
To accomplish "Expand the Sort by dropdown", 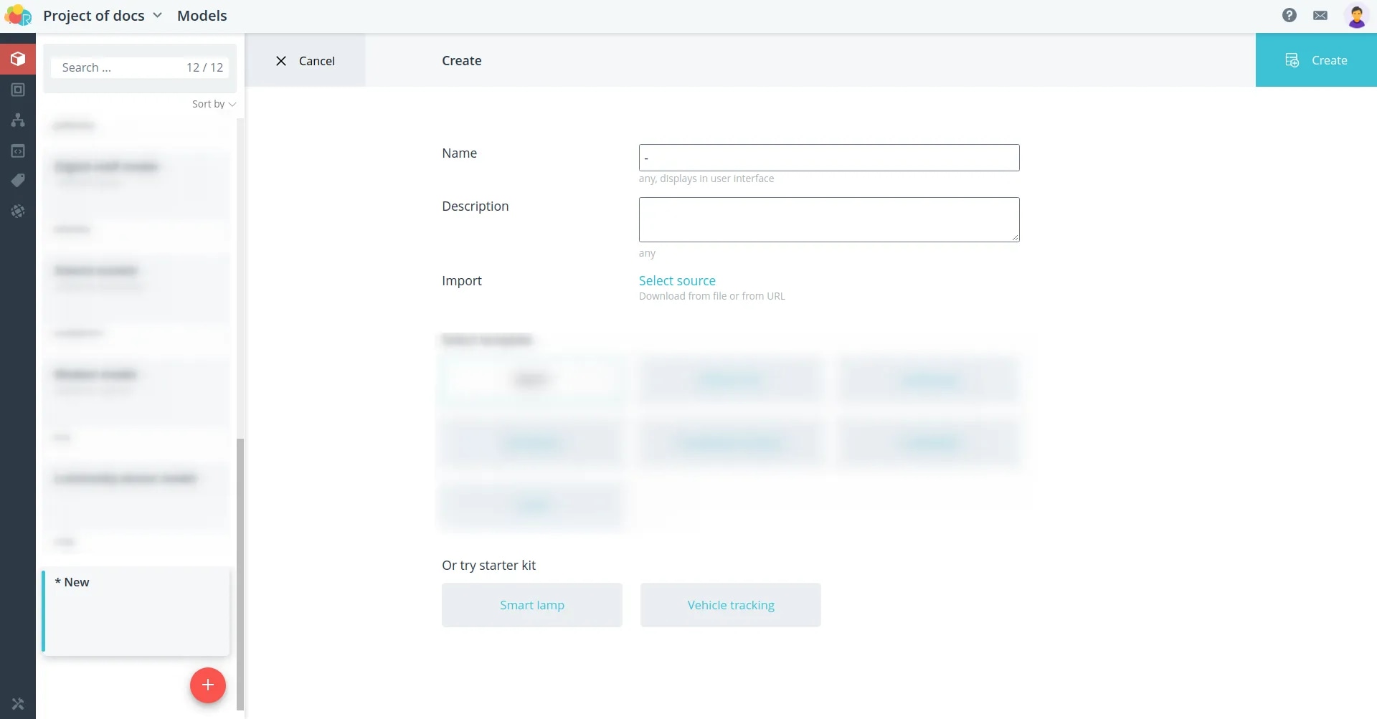I will pos(214,104).
